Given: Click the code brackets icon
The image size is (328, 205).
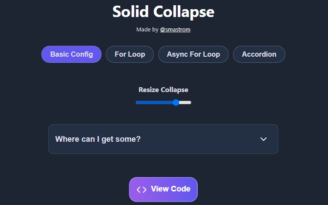Looking at the screenshot, I should [142, 189].
